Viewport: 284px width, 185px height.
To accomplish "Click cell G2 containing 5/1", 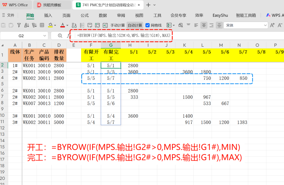I will coord(111,65).
